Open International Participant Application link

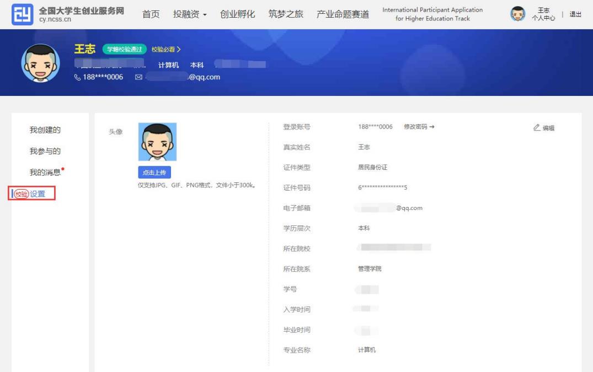[432, 14]
